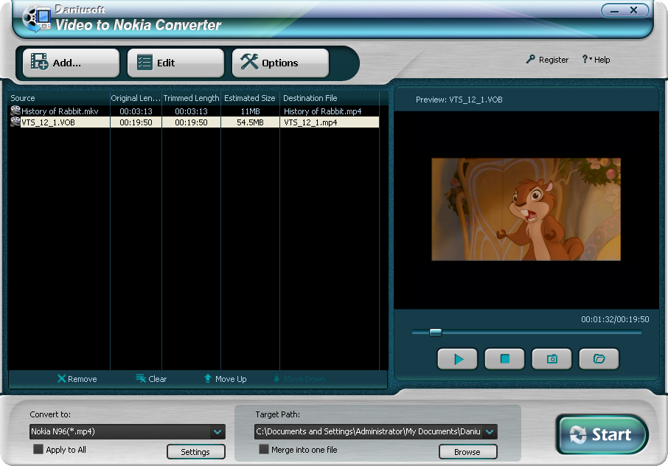Click the Source column header

[x=59, y=98]
